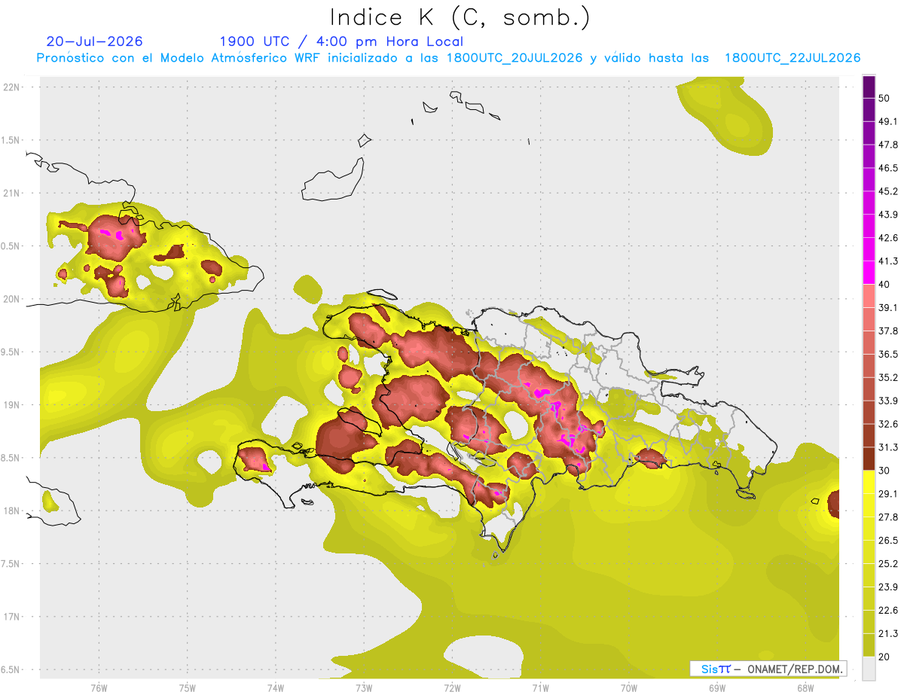
Task: Click the '43.9' colorbar value label
Action: click(888, 215)
